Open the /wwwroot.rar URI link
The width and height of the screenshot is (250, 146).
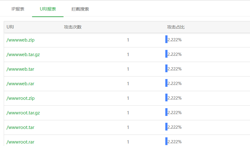pos(20,142)
